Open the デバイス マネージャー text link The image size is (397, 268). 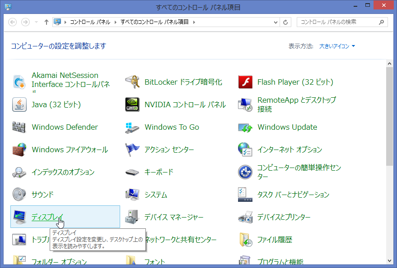point(174,217)
